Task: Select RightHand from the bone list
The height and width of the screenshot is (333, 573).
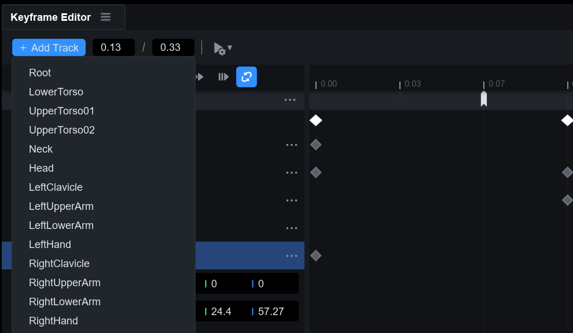Action: (53, 321)
